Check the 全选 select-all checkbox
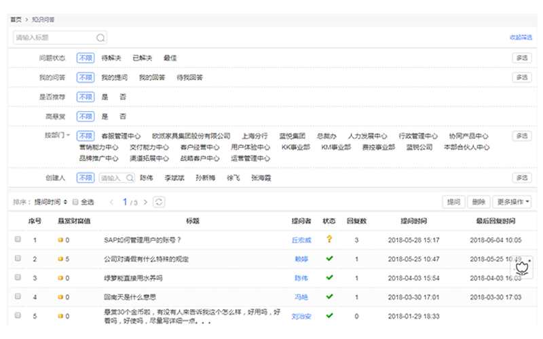This screenshot has height=339, width=543. (76, 202)
